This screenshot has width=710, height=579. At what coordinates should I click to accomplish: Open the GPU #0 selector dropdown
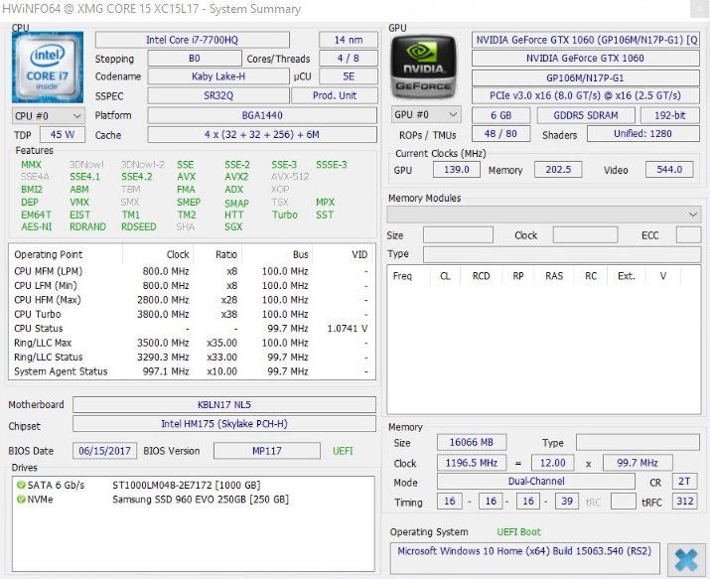click(x=426, y=114)
